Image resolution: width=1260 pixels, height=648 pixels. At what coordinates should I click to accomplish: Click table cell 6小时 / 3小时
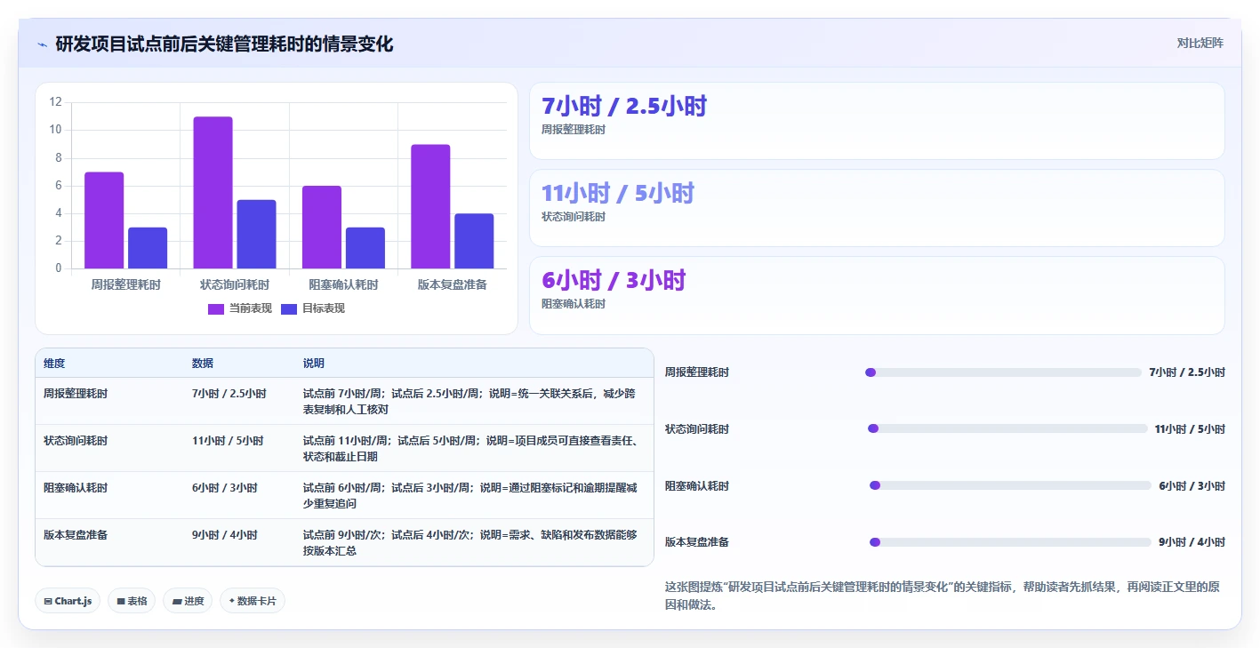point(225,487)
